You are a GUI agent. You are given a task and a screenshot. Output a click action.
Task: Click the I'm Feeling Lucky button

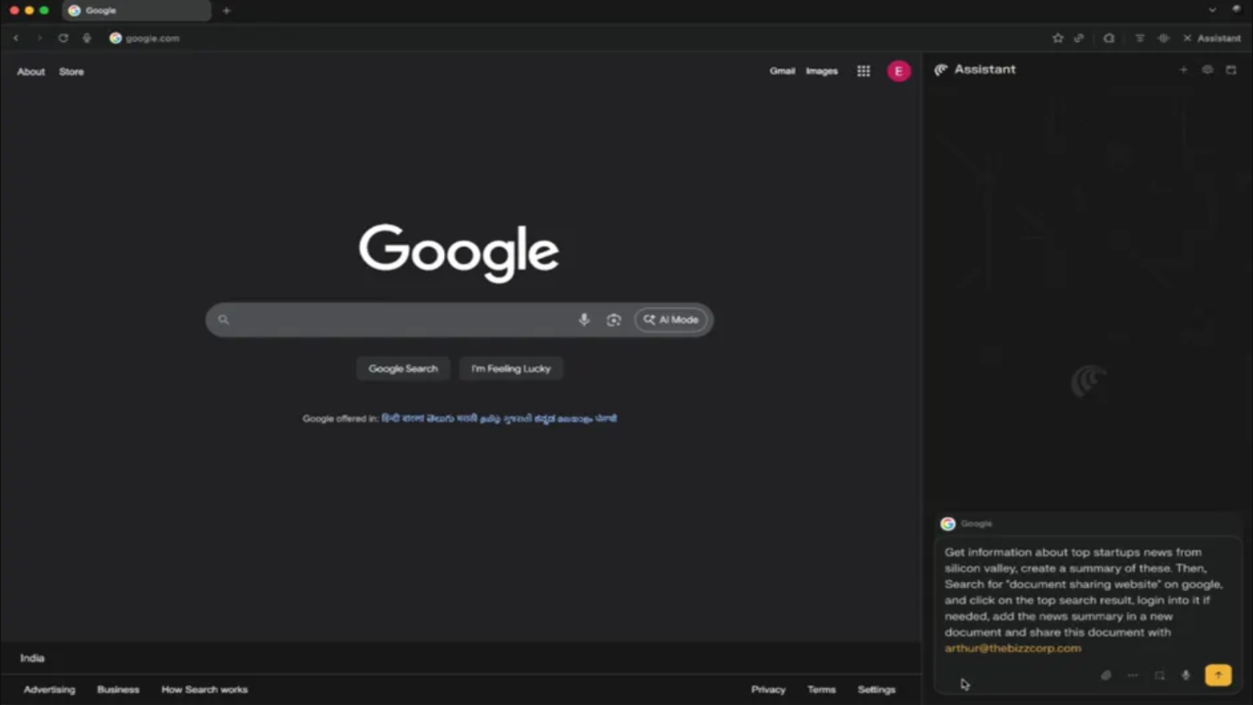coord(510,368)
